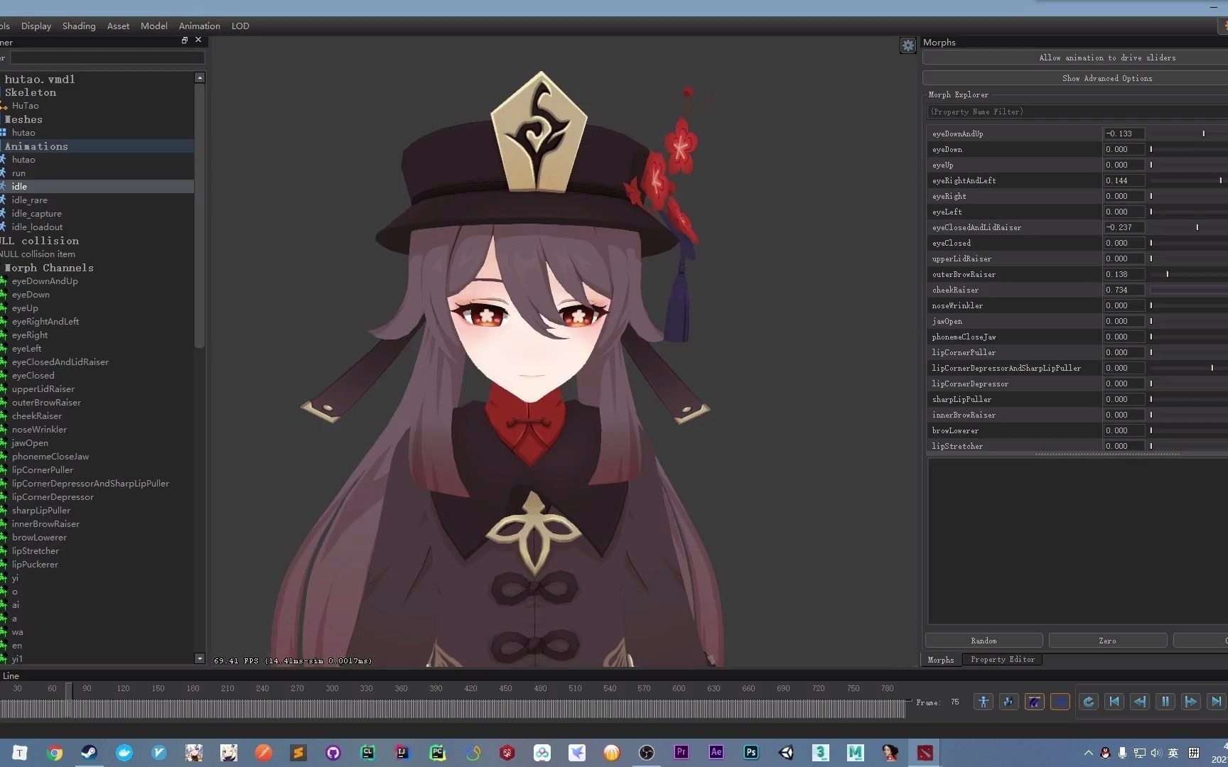The width and height of the screenshot is (1228, 767).
Task: Open 3ds Max from the taskbar
Action: (821, 753)
